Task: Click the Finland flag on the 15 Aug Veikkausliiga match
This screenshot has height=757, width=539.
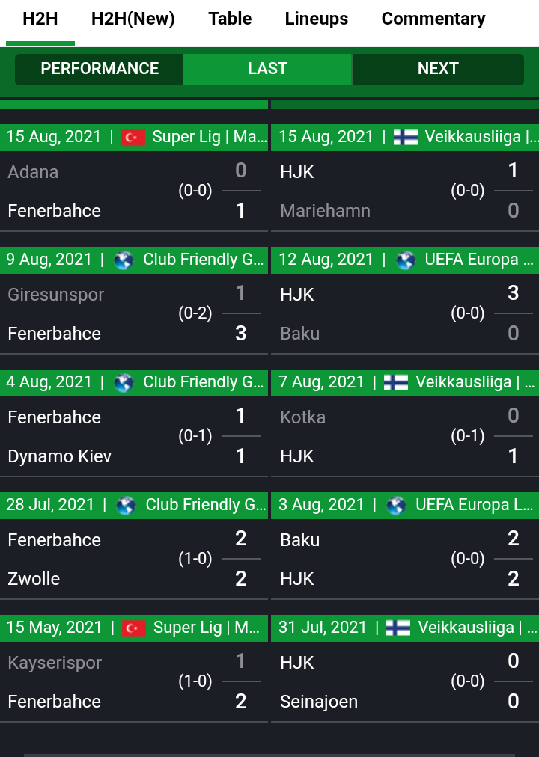Action: (x=405, y=137)
